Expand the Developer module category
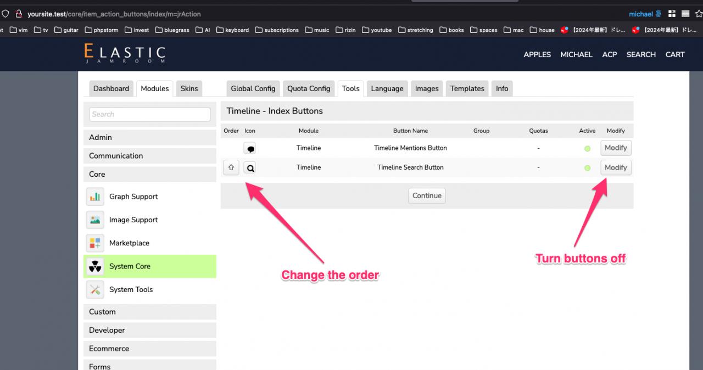 tap(150, 330)
